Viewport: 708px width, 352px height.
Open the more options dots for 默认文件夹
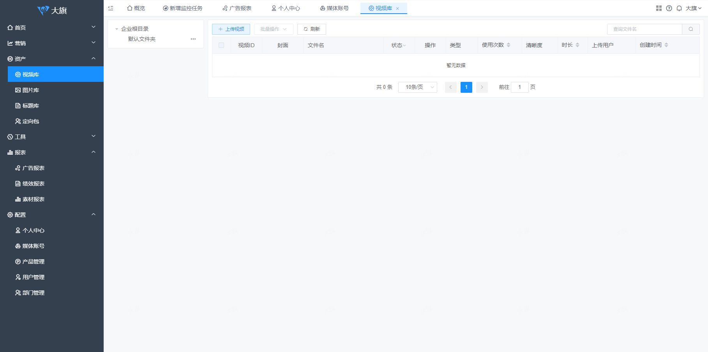(x=193, y=39)
